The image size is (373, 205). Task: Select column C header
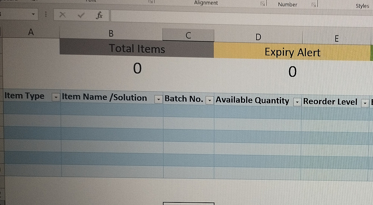pyautogui.click(x=188, y=35)
